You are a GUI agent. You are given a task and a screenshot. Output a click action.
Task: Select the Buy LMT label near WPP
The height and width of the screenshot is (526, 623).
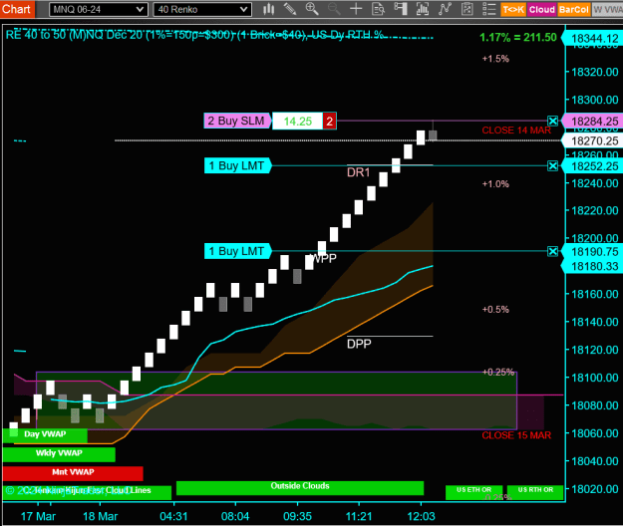(237, 251)
